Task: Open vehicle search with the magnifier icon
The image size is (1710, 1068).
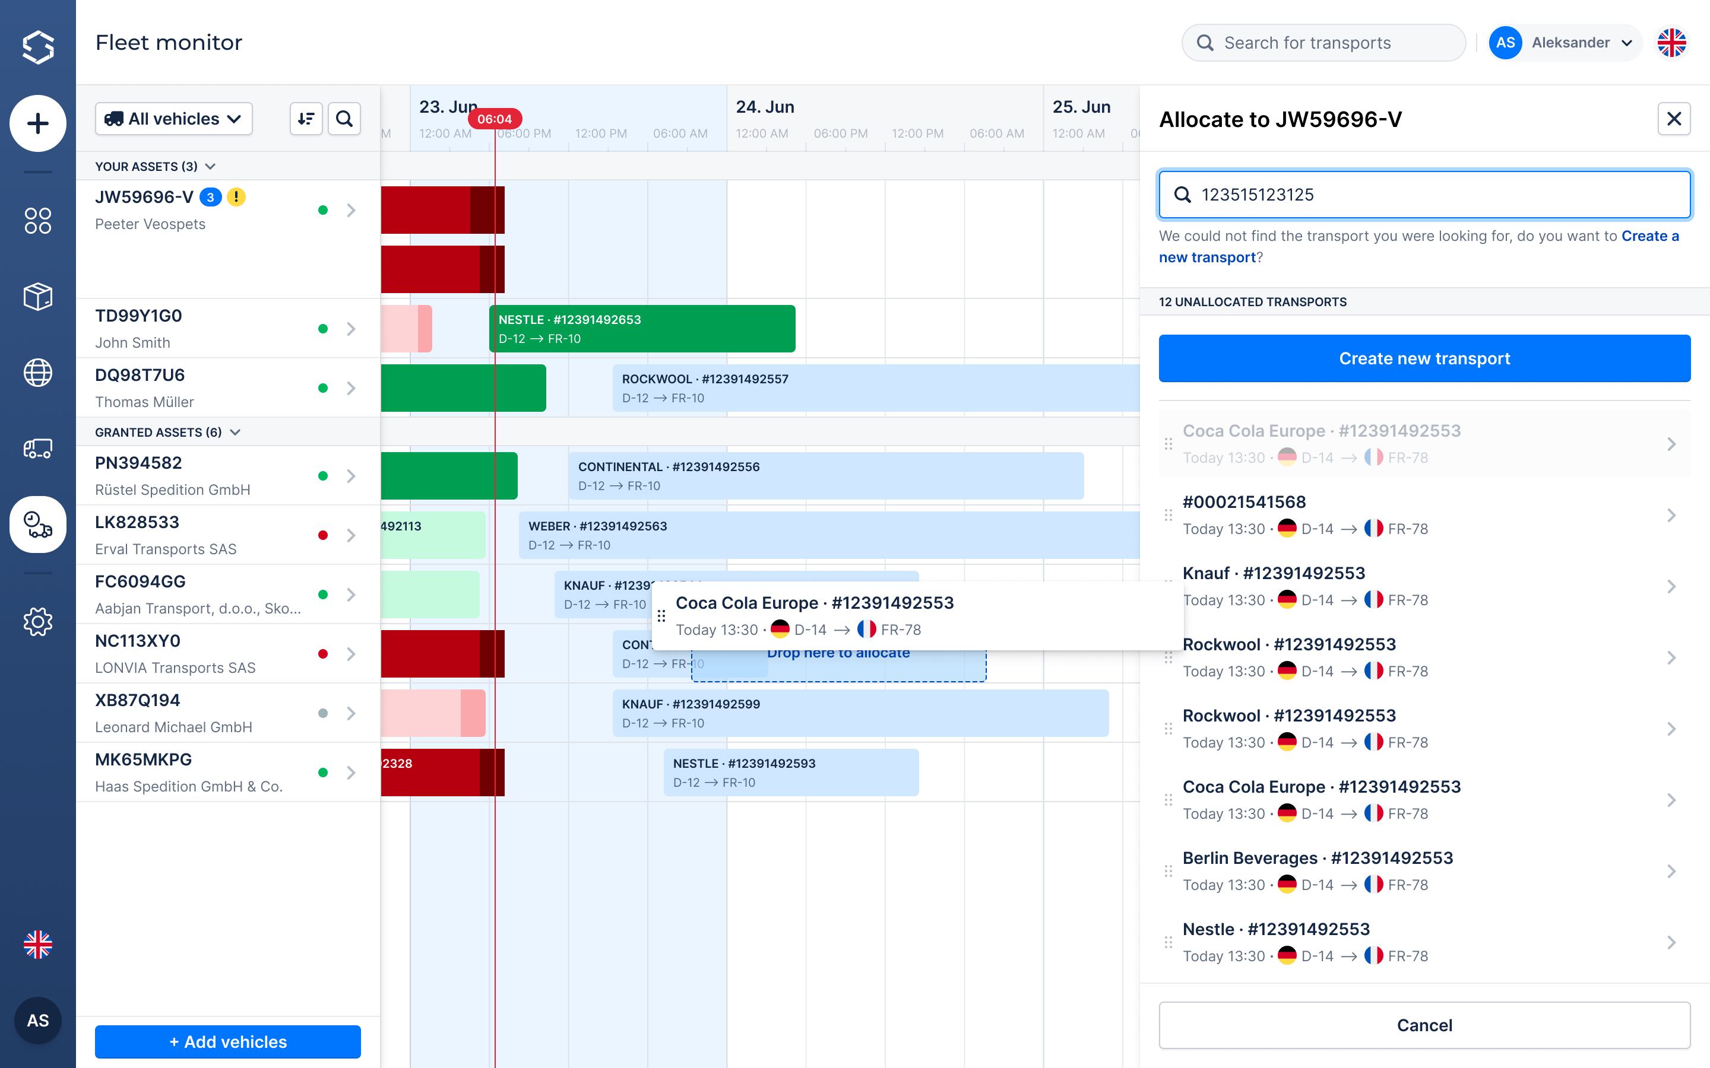Action: click(x=345, y=119)
